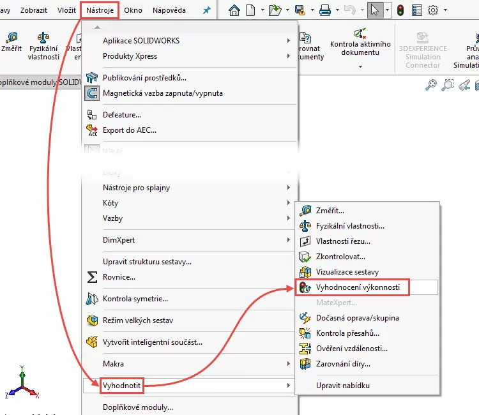
Task: Expand Nástroje pro splajny submenu
Action: [x=190, y=188]
